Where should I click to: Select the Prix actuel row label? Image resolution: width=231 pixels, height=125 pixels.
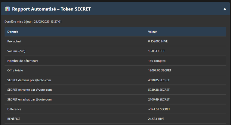[x=14, y=41]
